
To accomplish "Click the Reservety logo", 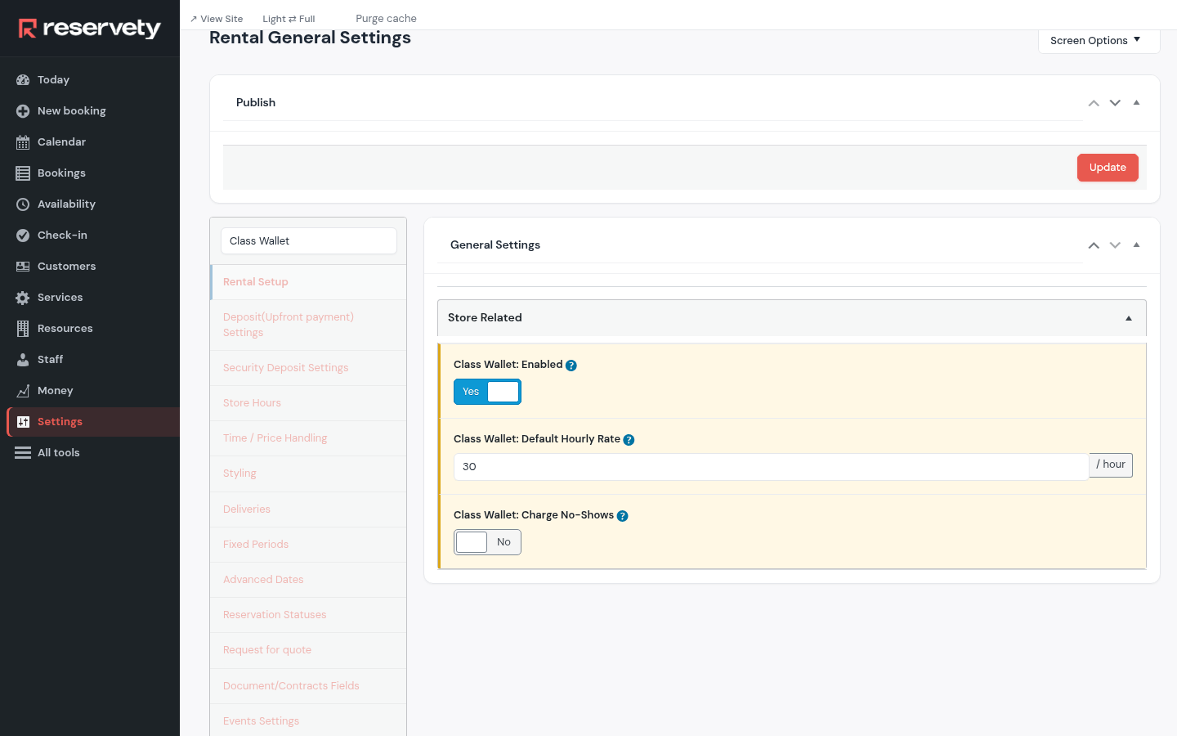I will click(90, 29).
